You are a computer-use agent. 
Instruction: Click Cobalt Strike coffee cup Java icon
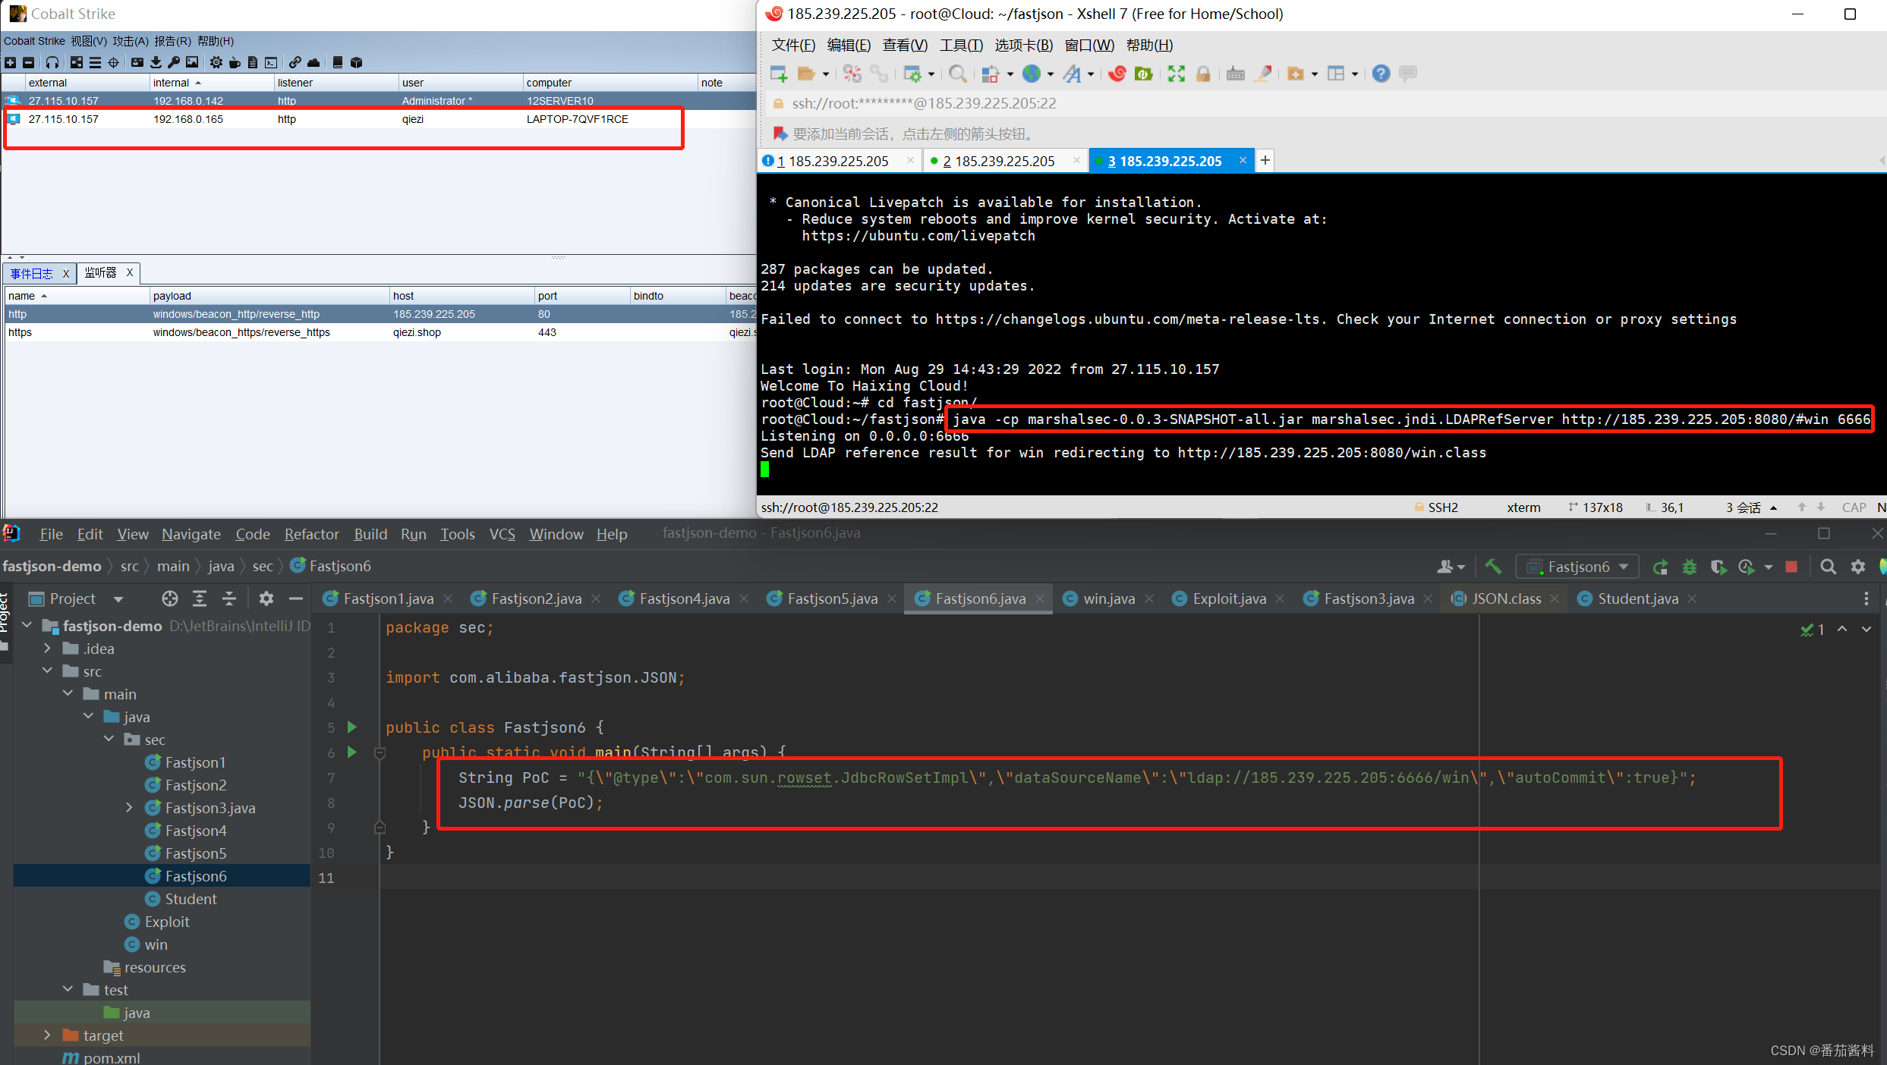pyautogui.click(x=235, y=62)
